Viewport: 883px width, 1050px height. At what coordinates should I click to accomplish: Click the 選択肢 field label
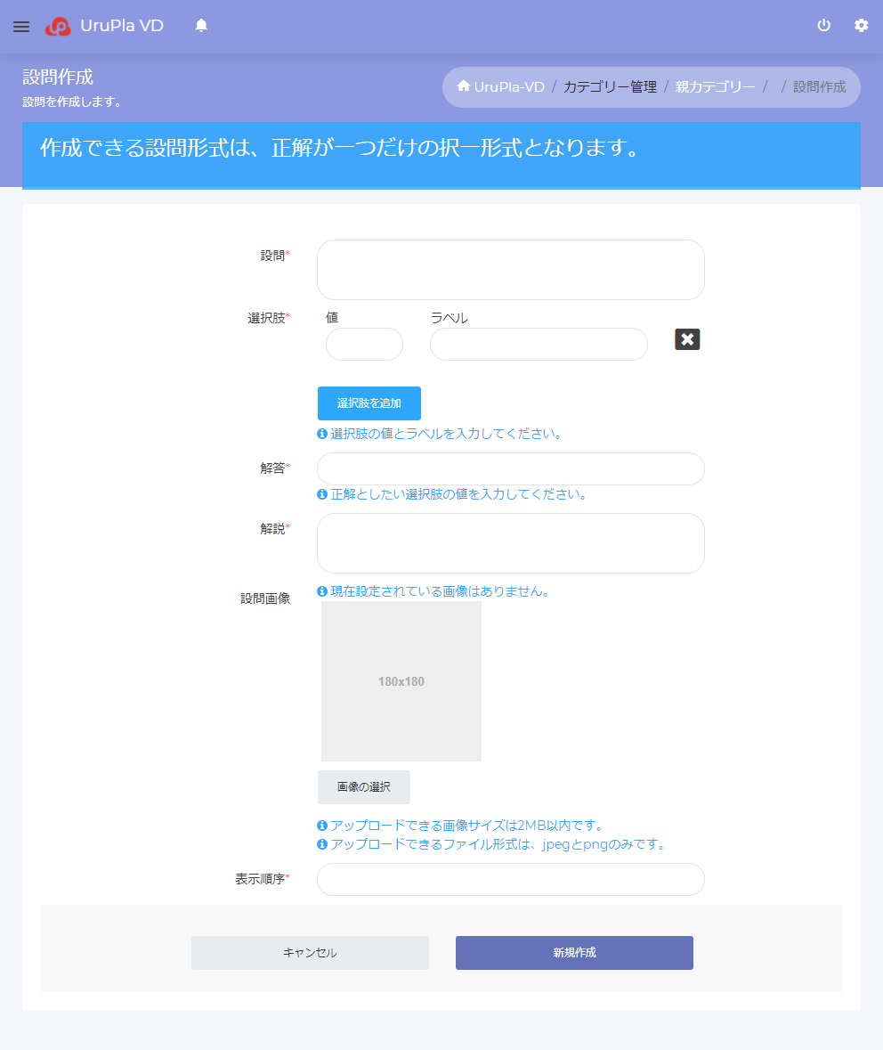click(266, 318)
